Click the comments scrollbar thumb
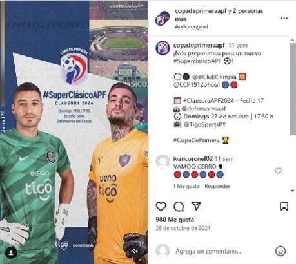 (292, 89)
